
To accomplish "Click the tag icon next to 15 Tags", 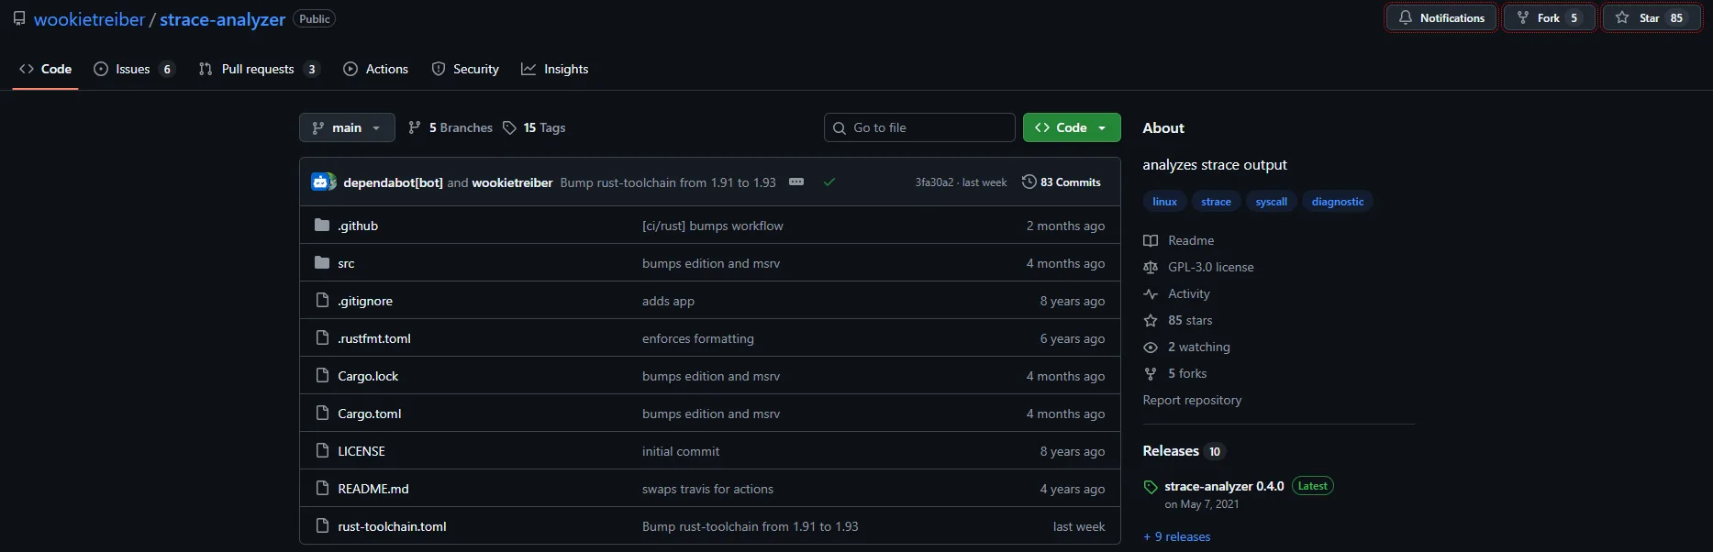I will click(x=509, y=127).
